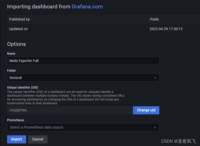
Task: Select the date 2022-04-29 17:30:12
Action: click(x=166, y=29)
